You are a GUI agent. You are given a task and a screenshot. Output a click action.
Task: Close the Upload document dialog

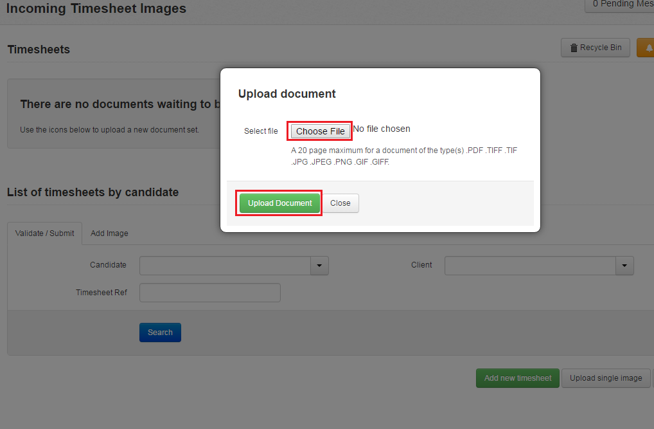click(x=340, y=203)
